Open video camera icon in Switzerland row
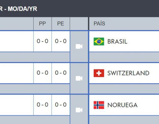Image resolution: width=159 pixels, height=124 pixels. 79,78
